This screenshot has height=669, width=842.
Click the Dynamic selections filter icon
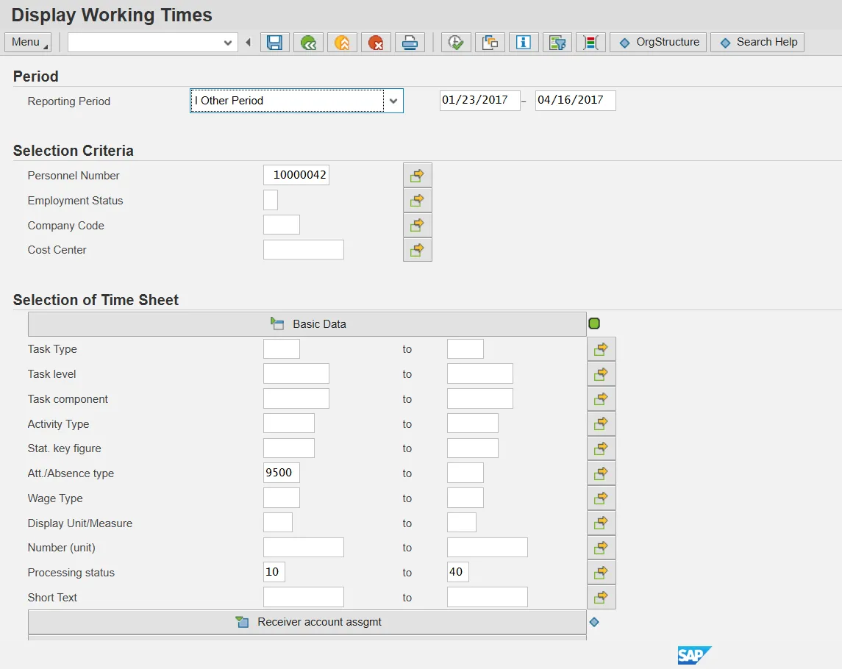(x=557, y=43)
